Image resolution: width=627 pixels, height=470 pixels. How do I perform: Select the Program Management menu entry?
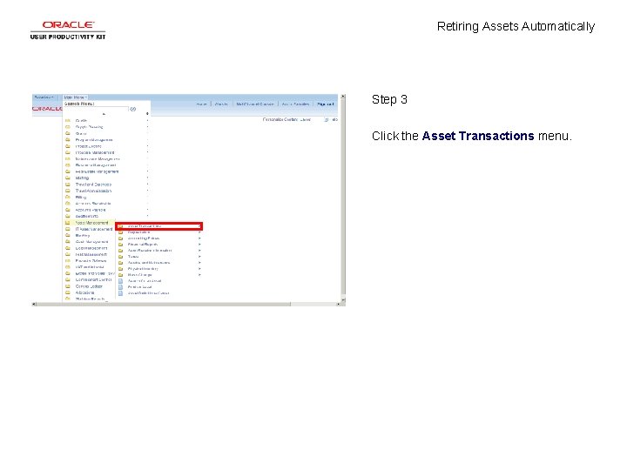click(94, 140)
